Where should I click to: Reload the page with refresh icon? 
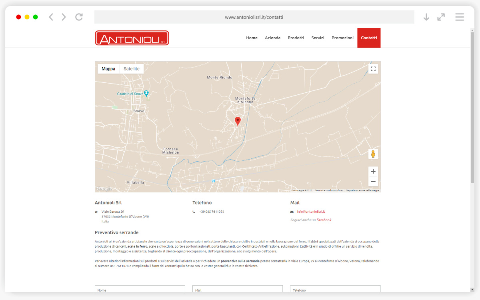[x=79, y=17]
